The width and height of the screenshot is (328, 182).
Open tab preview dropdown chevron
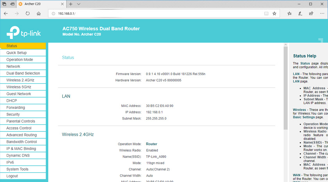[78, 4]
